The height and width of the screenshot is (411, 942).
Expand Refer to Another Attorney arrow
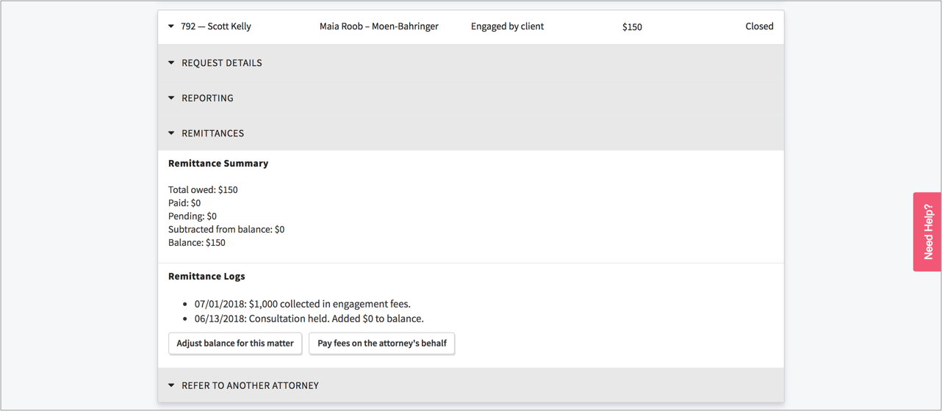coord(171,385)
